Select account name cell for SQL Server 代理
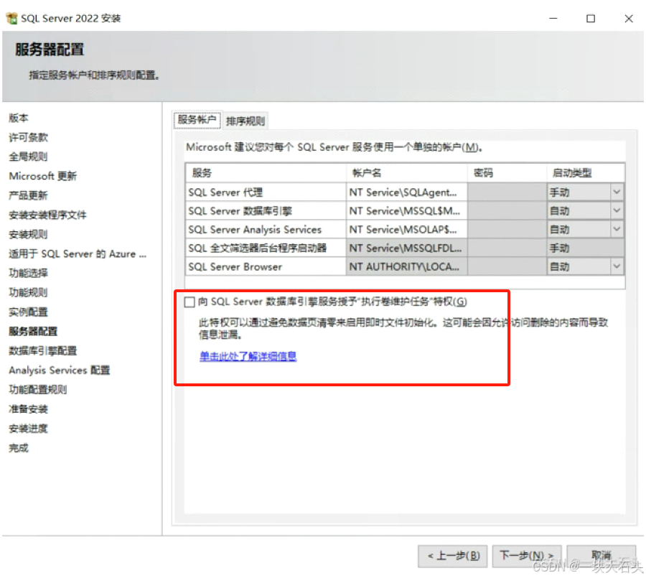 click(407, 192)
